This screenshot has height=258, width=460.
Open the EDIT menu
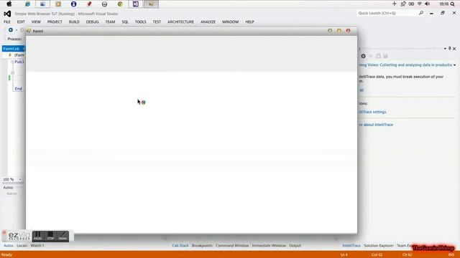point(21,22)
